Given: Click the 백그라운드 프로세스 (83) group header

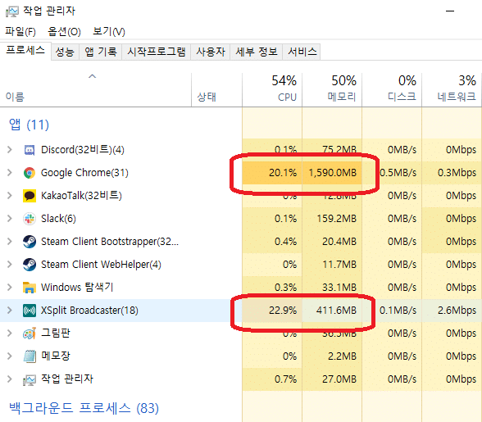Looking at the screenshot, I should tap(84, 408).
